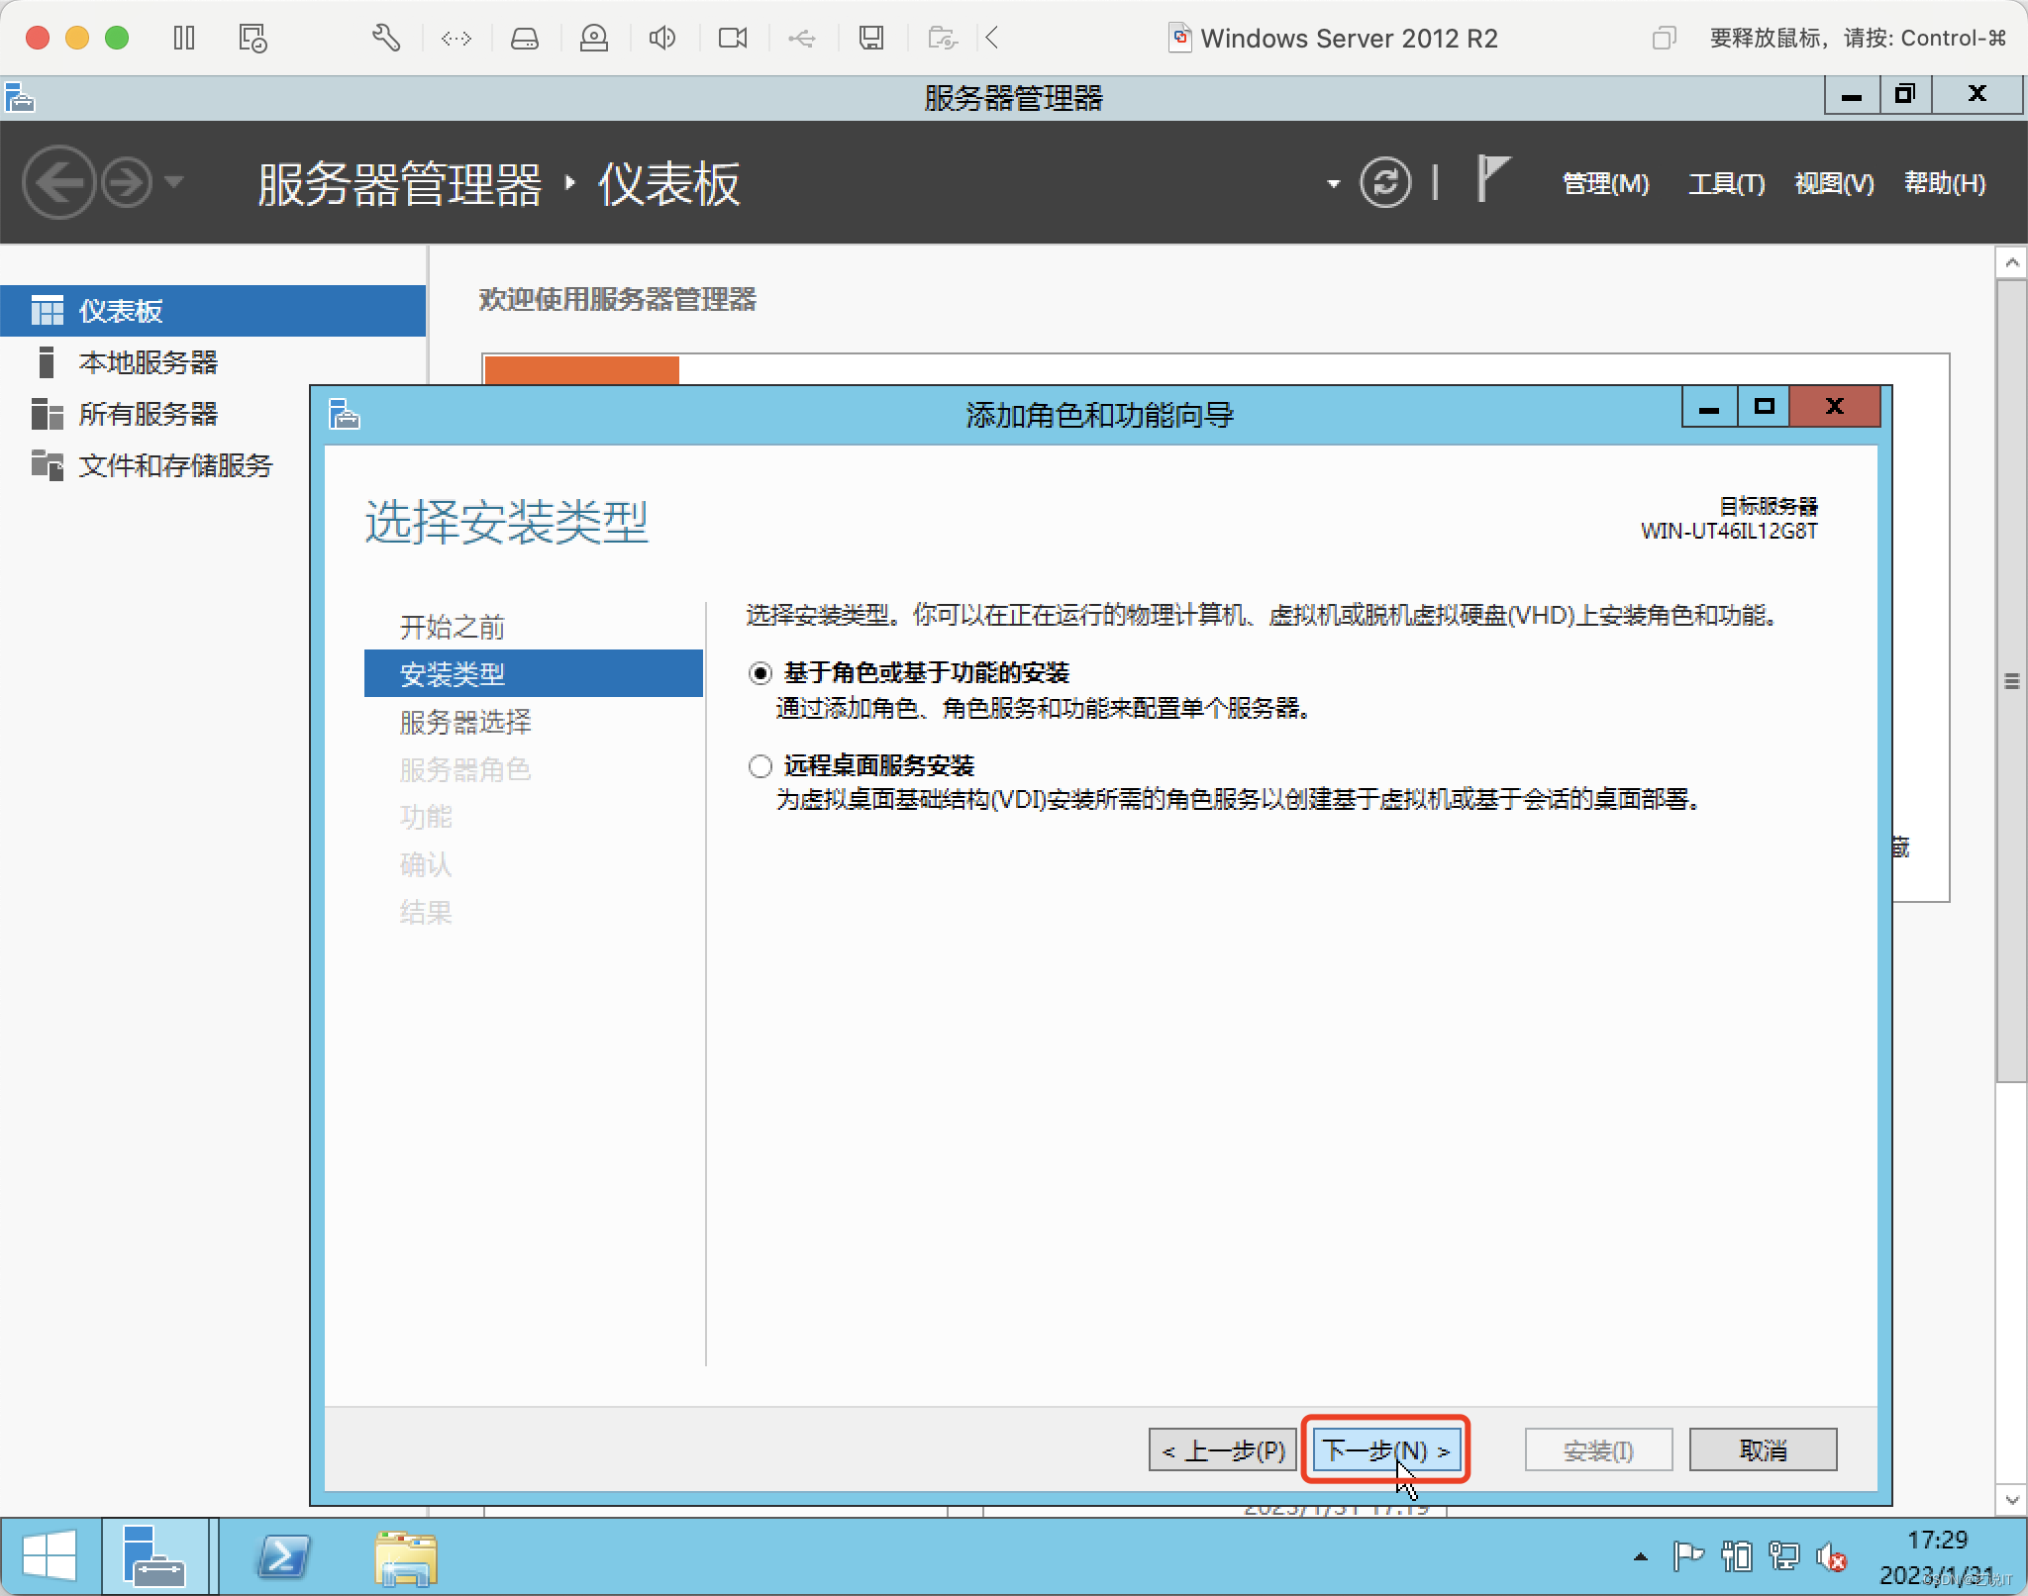The height and width of the screenshot is (1596, 2028).
Task: Click scrollbar up arrow in dashboard
Action: pyautogui.click(x=2011, y=262)
